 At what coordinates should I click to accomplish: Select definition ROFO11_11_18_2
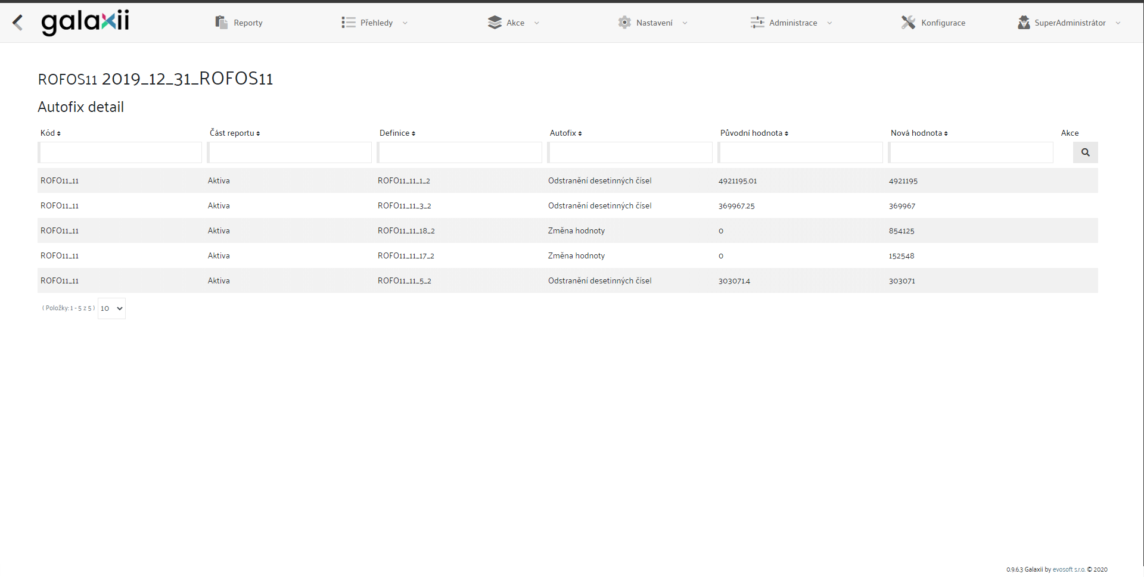pyautogui.click(x=406, y=231)
